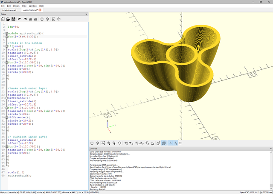273x194 pixels.
Task: Send the design to 3D print service
Action: tap(59, 19)
